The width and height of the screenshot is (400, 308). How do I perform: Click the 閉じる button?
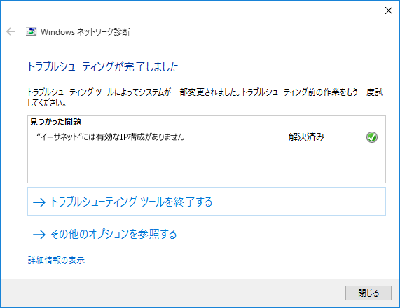point(368,293)
